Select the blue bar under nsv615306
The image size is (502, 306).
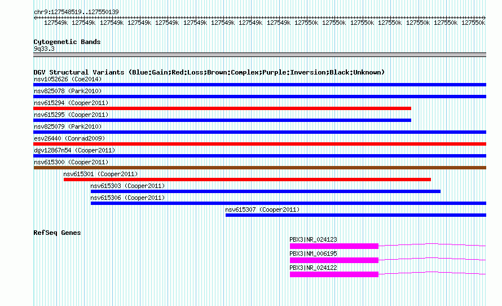point(288,203)
